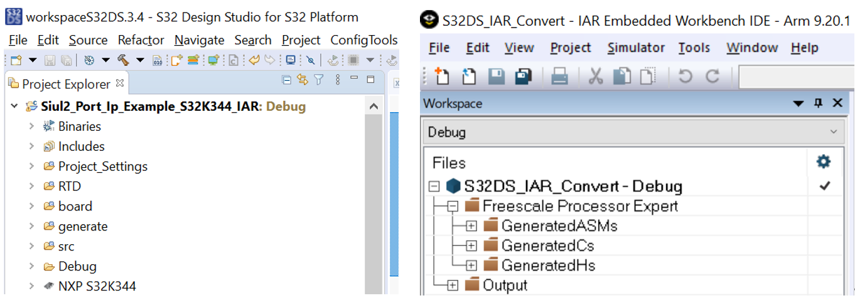Viewport: 855px width, 303px height.
Task: Open the ConfigTools menu
Action: 364,40
